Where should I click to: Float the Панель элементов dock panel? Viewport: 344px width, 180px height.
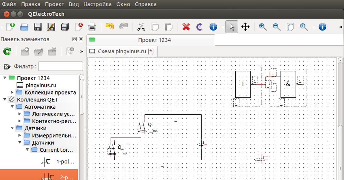coord(75,39)
